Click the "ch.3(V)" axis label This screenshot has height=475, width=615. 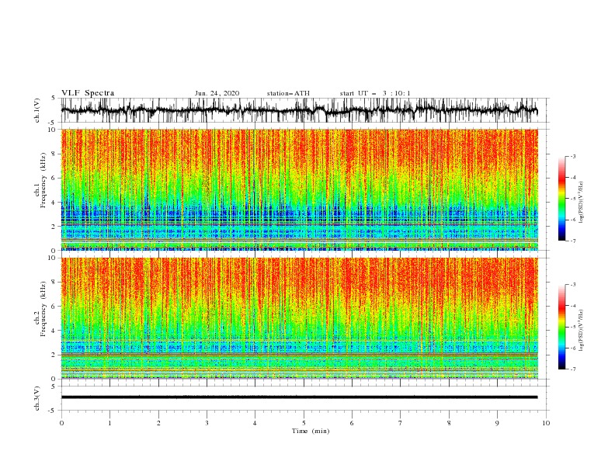click(37, 398)
